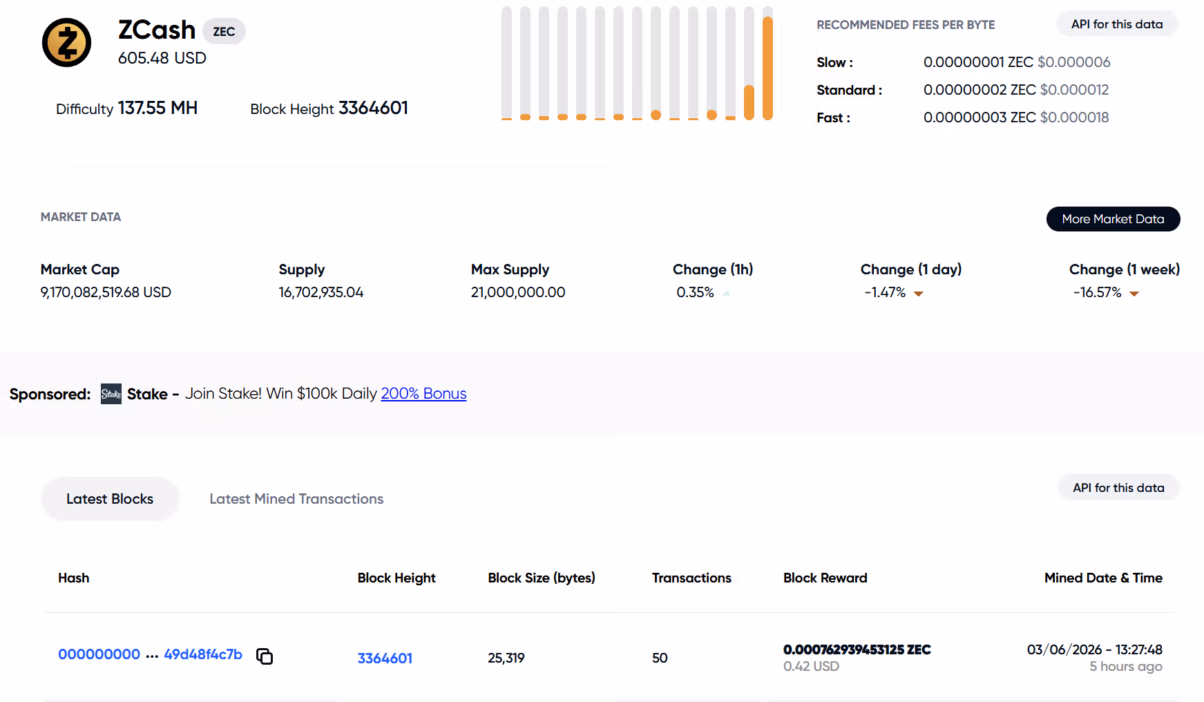Click the Hash column header
This screenshot has height=702, width=1204.
point(74,578)
